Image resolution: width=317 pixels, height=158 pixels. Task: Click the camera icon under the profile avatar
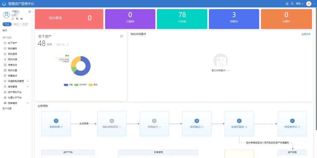(21, 19)
